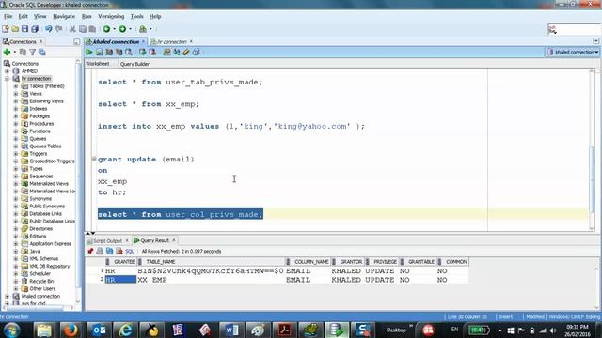Click the Open folder icon in main toolbar
The height and width of the screenshot is (338, 602).
[x=15, y=29]
